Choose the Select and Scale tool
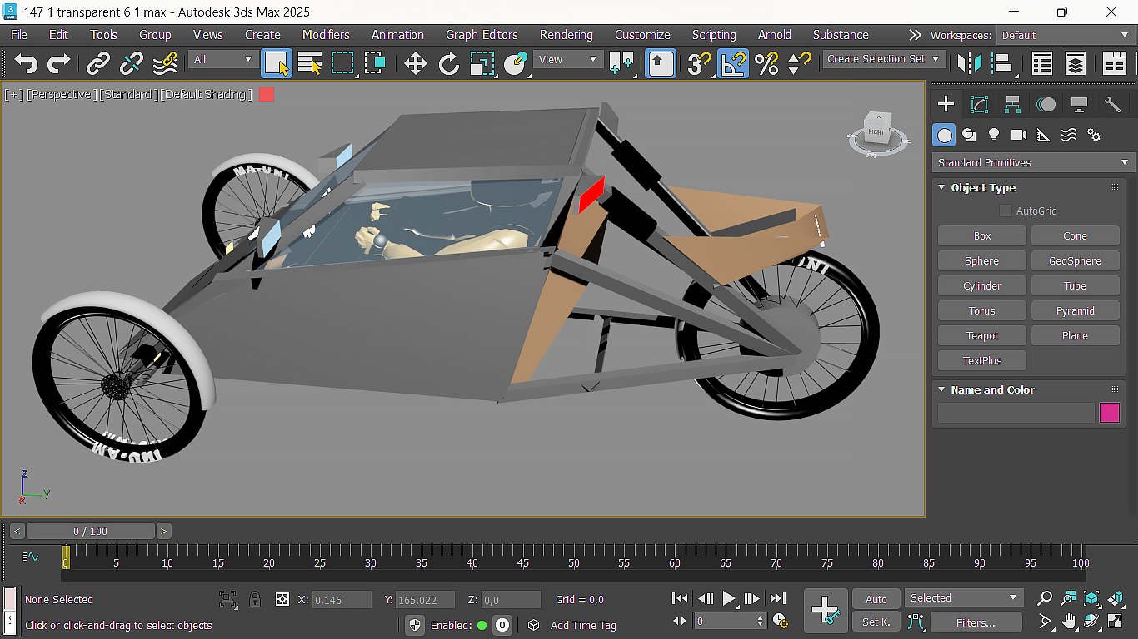The width and height of the screenshot is (1138, 639). 482,64
